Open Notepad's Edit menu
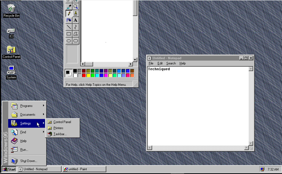The height and width of the screenshot is (174, 282). click(x=160, y=63)
